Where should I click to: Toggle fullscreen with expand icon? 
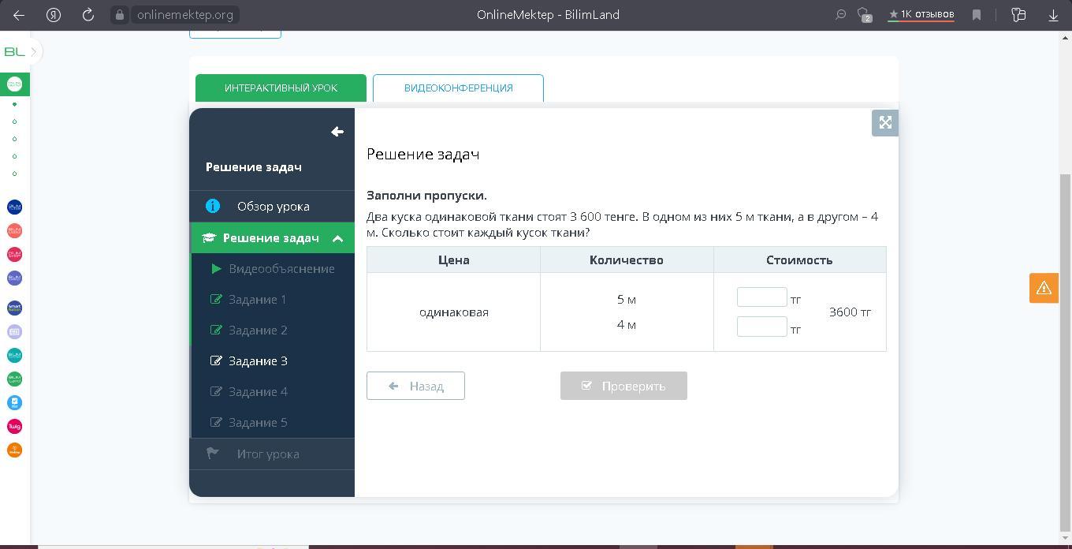885,122
